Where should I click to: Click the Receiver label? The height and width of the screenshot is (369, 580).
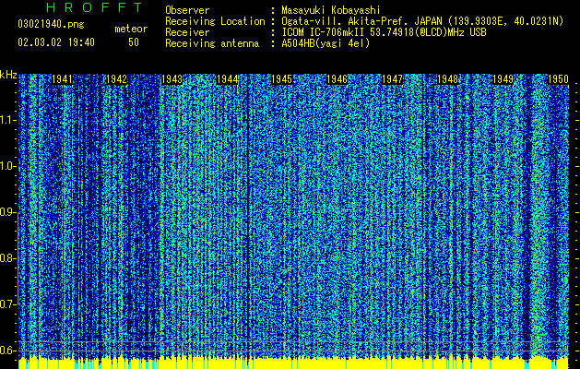187,32
